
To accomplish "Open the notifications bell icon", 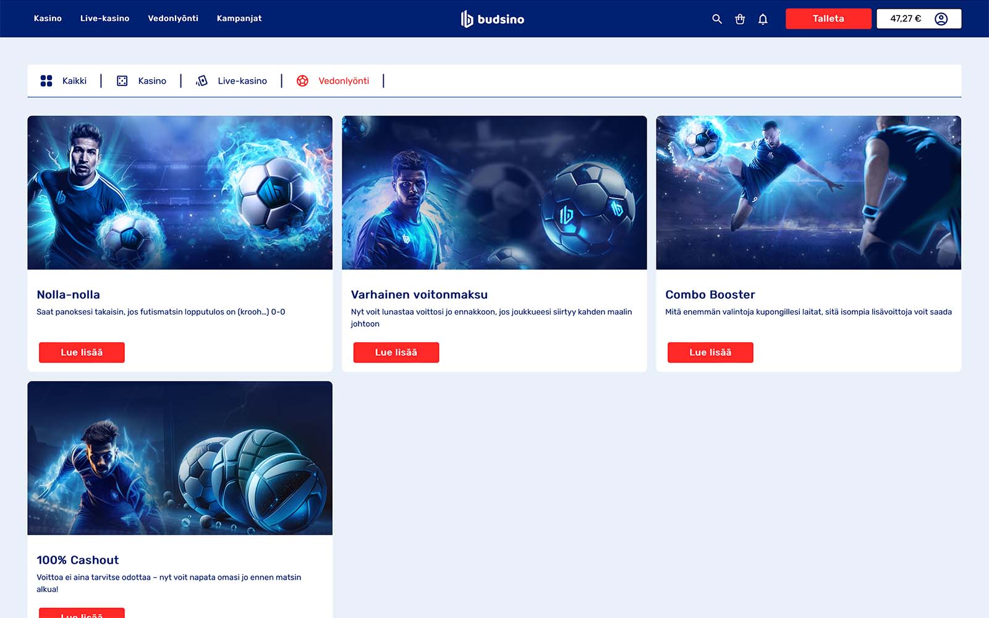I will 763,19.
